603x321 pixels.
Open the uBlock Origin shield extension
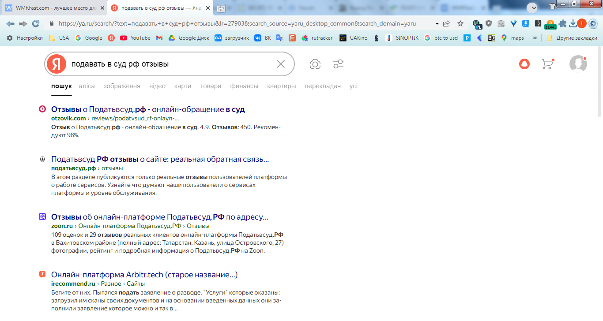click(x=489, y=23)
